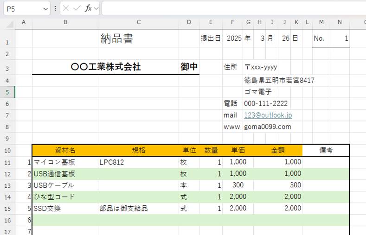
Task: Click the three-dot handle beside Name Box
Action: point(56,8)
